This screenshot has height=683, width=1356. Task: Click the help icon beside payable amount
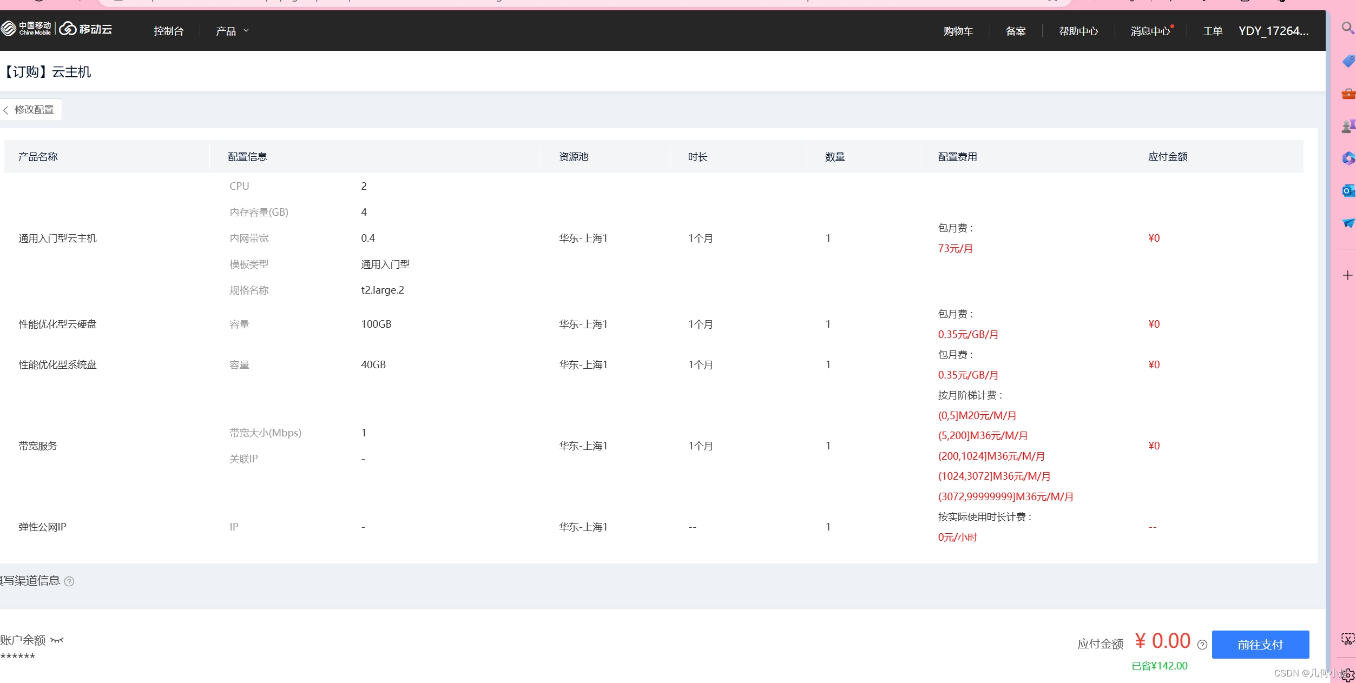pyautogui.click(x=1202, y=645)
